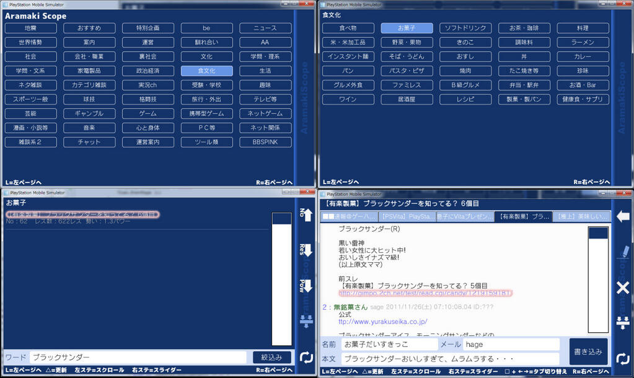
Task: Open the AA category
Action: tap(265, 43)
